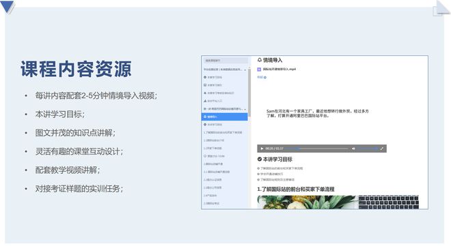The image size is (451, 246).
Task: Click bullet 对接考证样题的实训任务
Action: [x=79, y=189]
